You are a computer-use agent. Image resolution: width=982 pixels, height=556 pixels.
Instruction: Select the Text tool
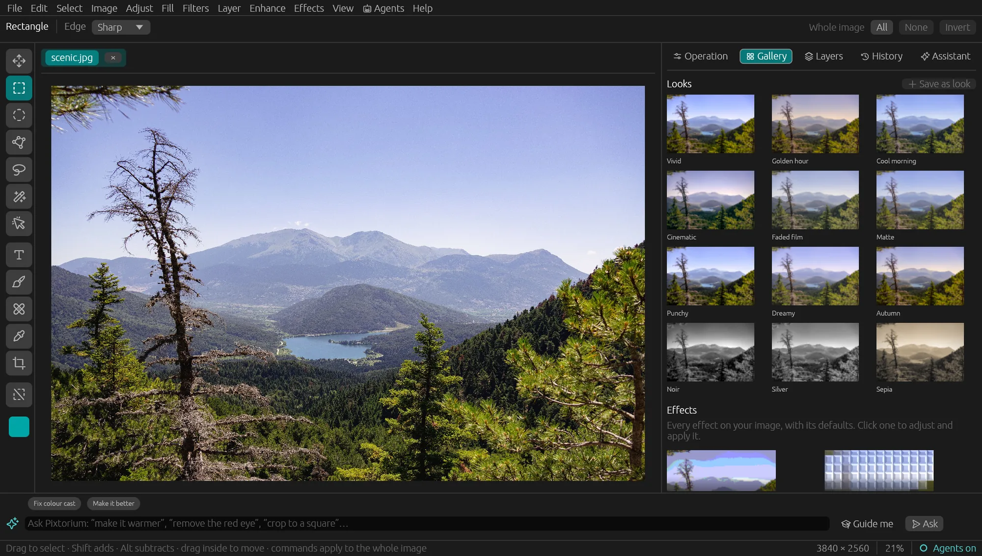(19, 255)
